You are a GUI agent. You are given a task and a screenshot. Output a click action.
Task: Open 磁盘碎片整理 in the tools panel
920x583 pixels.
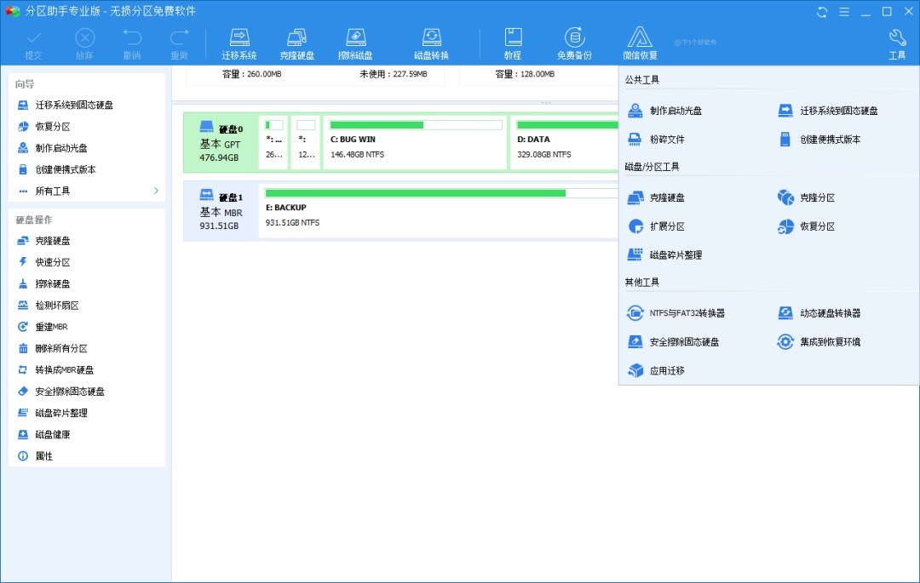pyautogui.click(x=664, y=254)
